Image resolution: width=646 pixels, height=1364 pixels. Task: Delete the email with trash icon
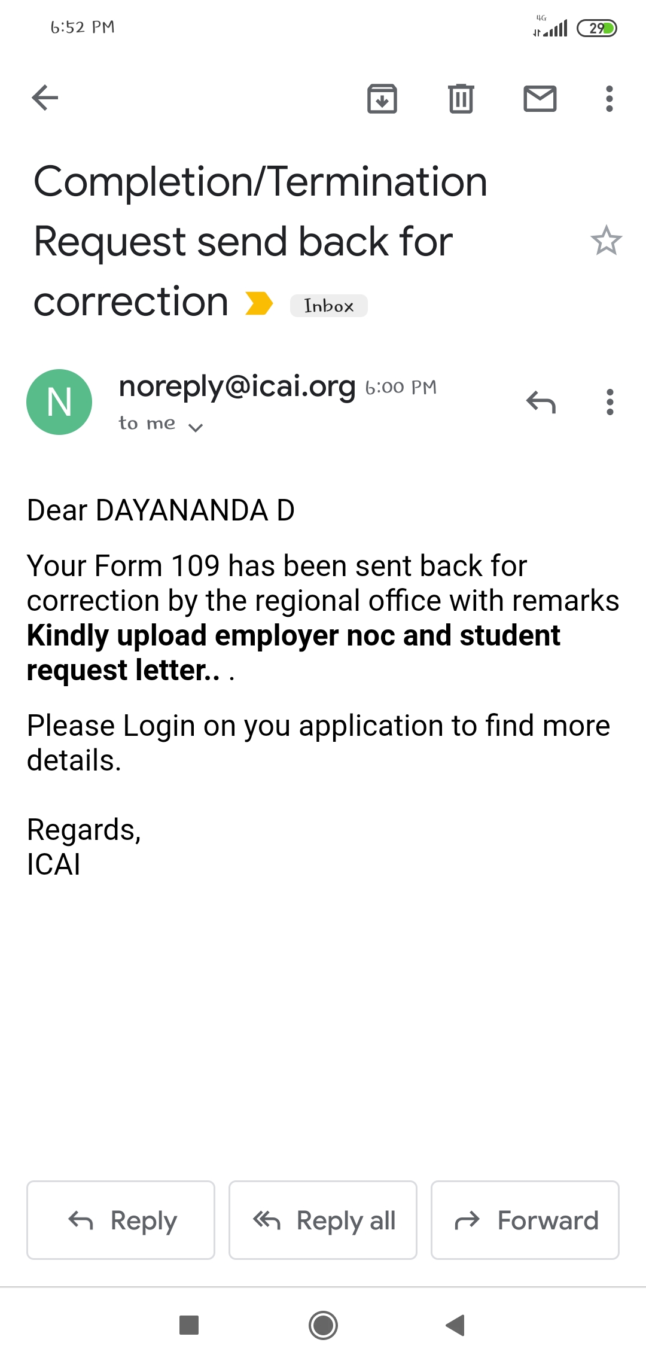pos(461,99)
